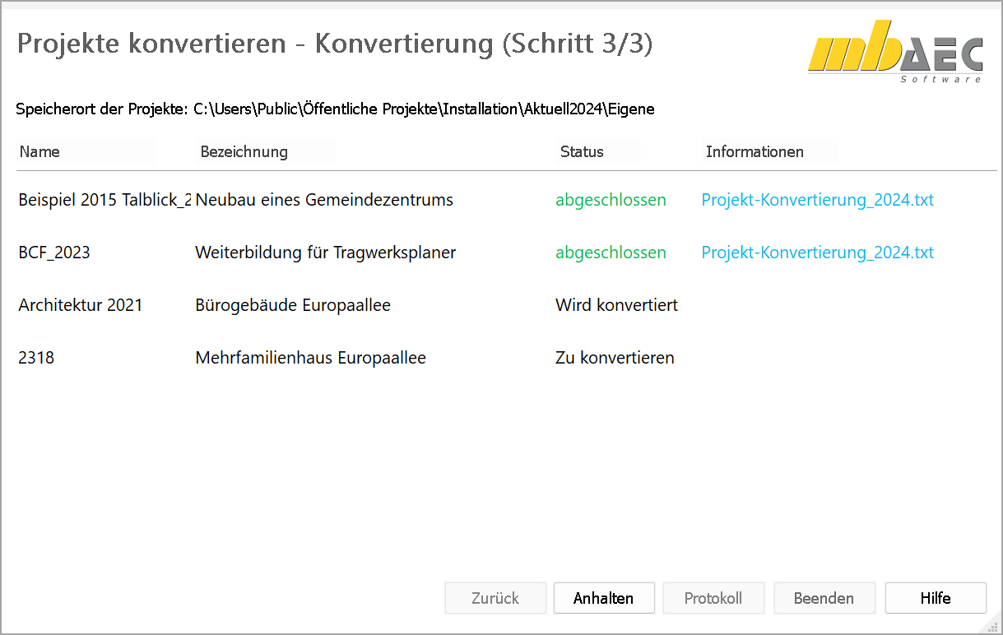Open the conversion log link for Beispiel 2015
This screenshot has height=635, width=1003.
tap(817, 200)
